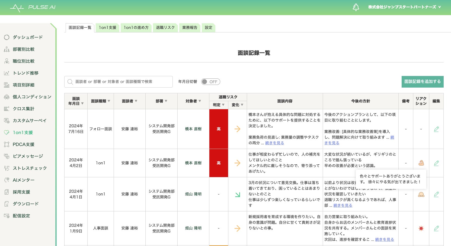Open the 1on1の進め方 tab
The image size is (451, 246).
(136, 28)
